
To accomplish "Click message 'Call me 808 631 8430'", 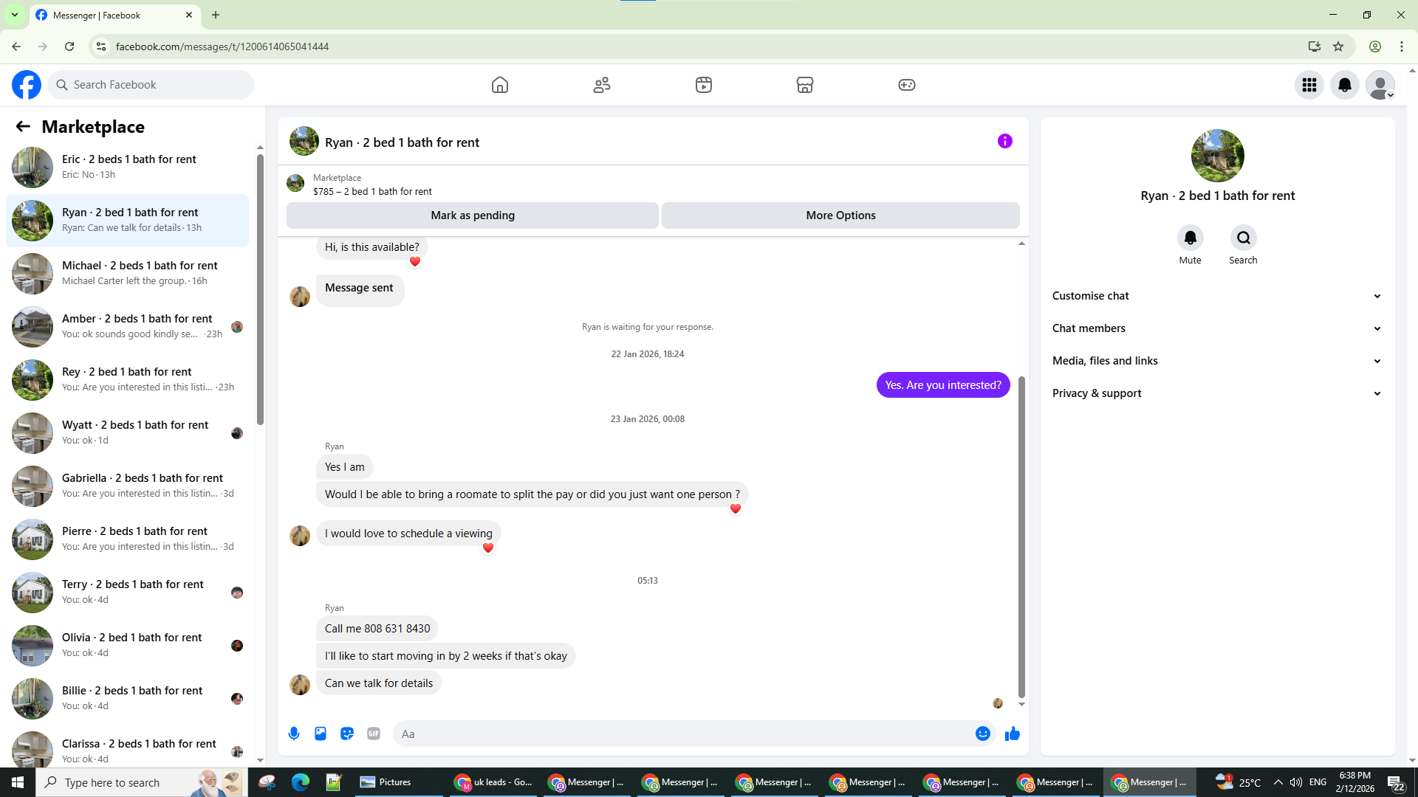I will [x=377, y=629].
